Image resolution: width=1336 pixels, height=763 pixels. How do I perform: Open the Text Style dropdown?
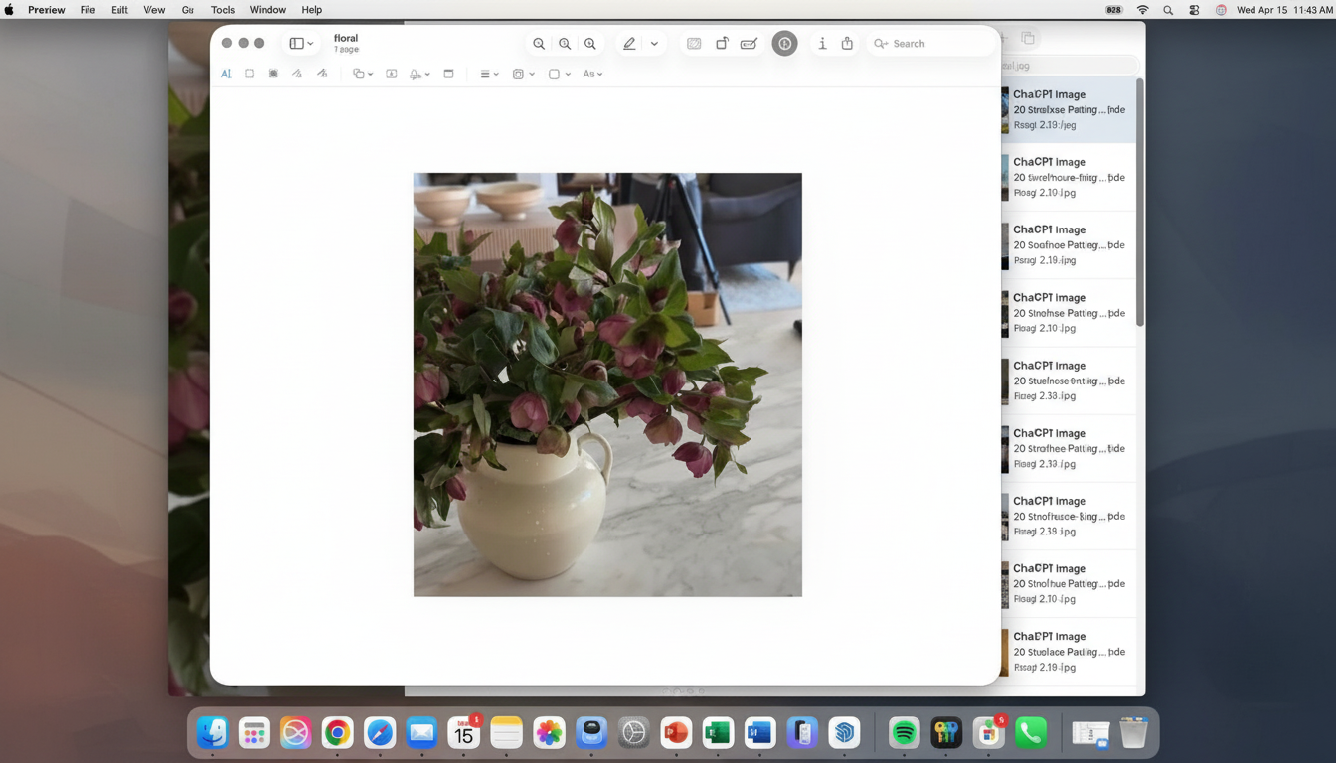click(x=592, y=74)
